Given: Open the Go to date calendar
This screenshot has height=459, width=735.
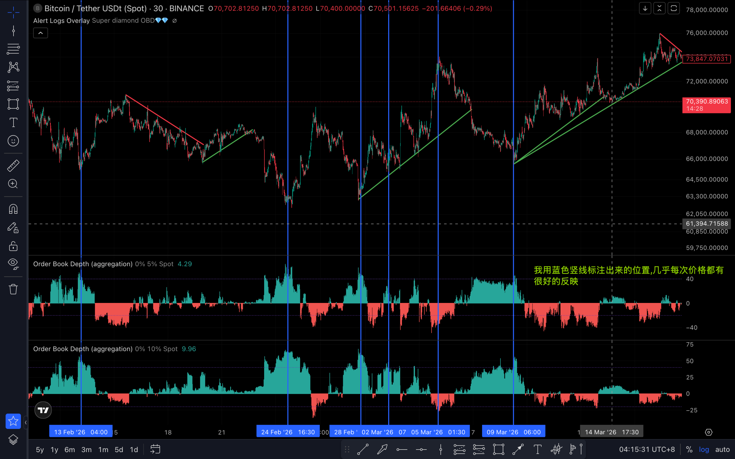Looking at the screenshot, I should pos(155,450).
